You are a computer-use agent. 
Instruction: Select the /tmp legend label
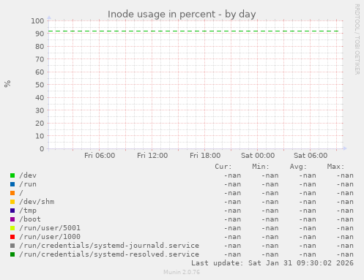pyautogui.click(x=28, y=211)
